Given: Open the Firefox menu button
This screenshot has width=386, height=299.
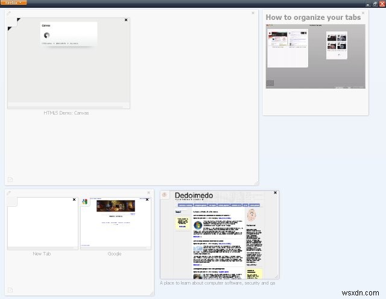Looking at the screenshot, I should pyautogui.click(x=13, y=2).
